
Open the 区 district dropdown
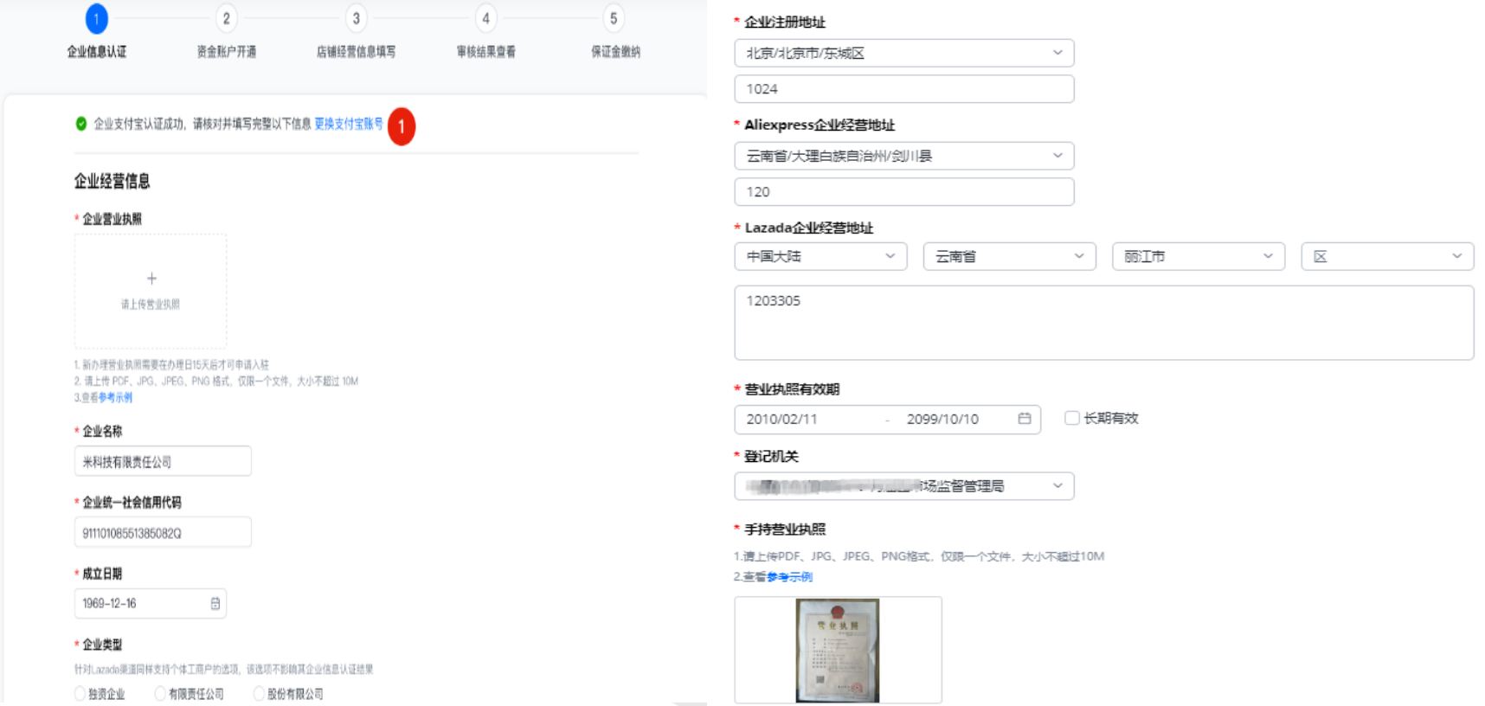[x=1387, y=256]
